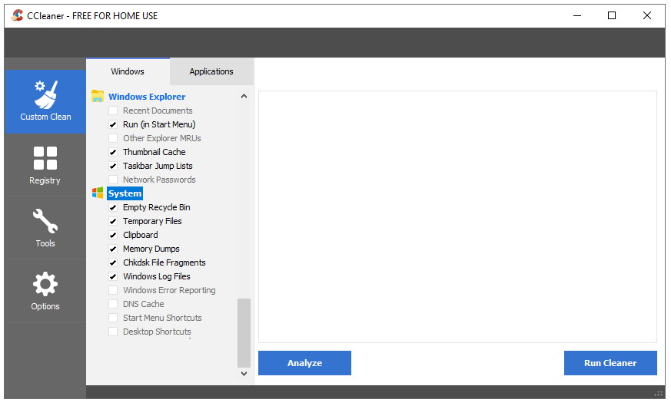Uncheck the Thumbnail Cache option
This screenshot has width=671, height=406.
[113, 152]
